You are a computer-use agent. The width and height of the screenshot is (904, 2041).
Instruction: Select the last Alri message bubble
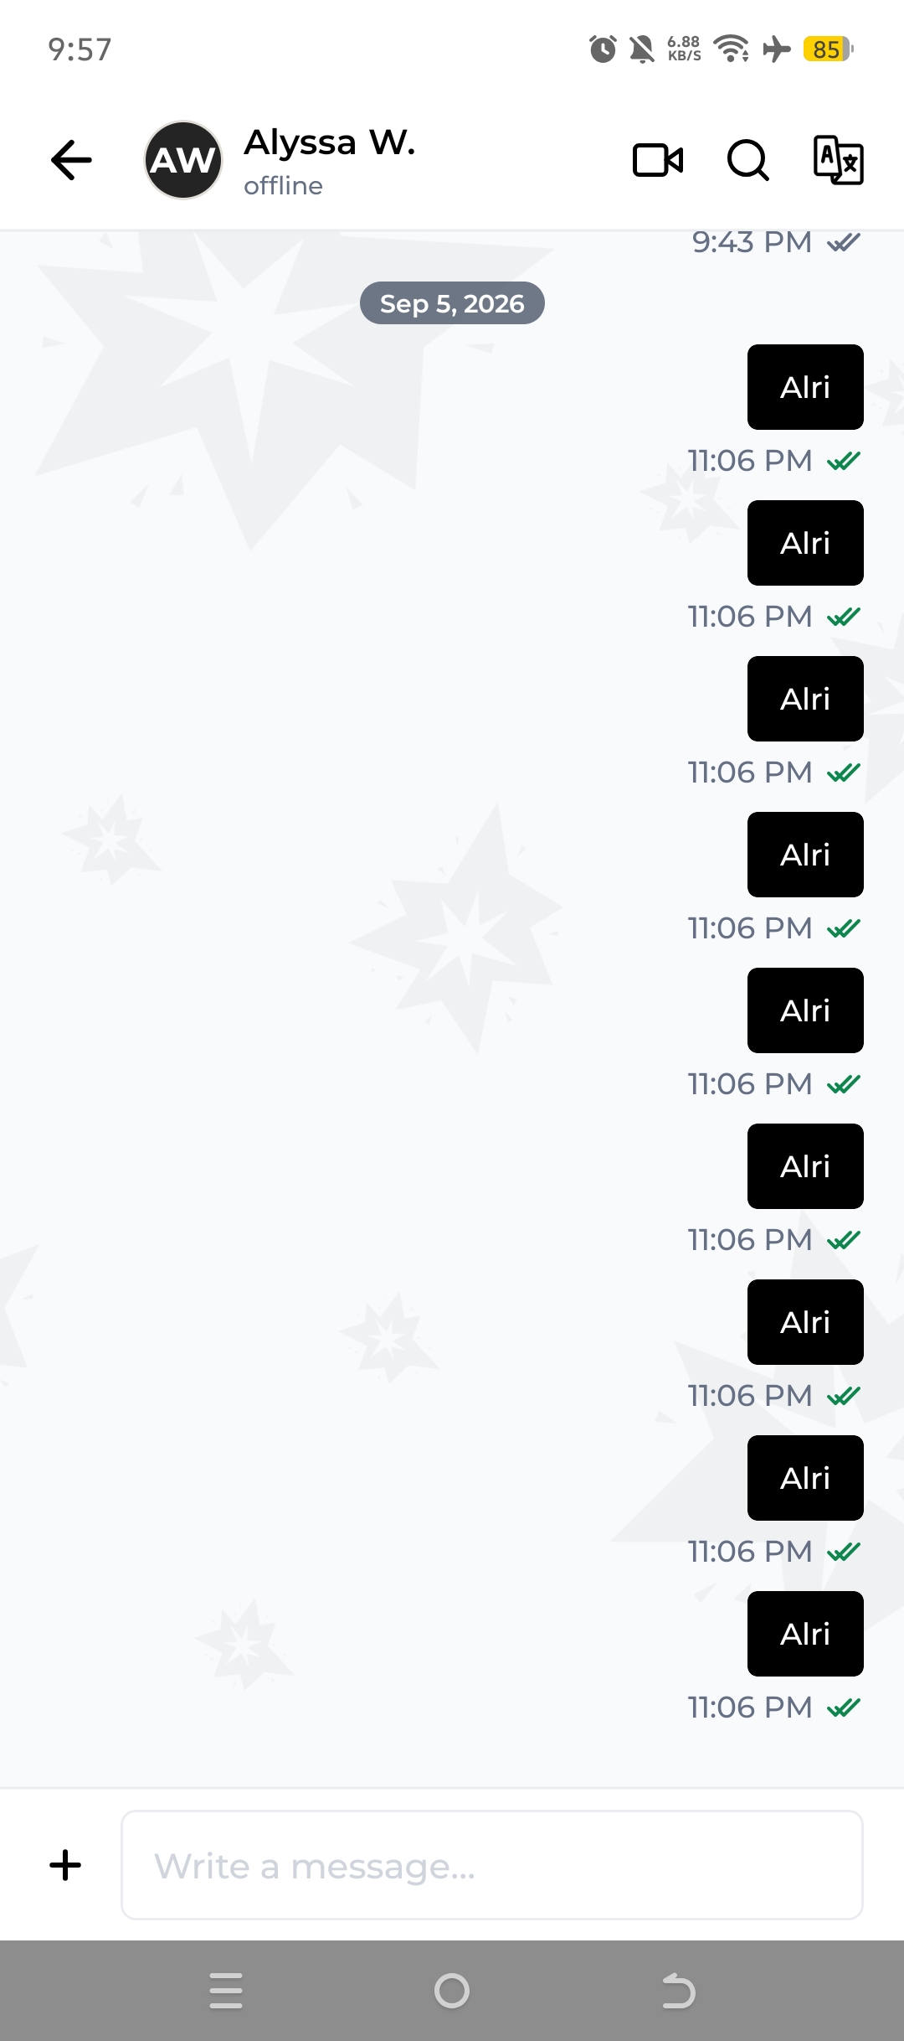pos(805,1634)
